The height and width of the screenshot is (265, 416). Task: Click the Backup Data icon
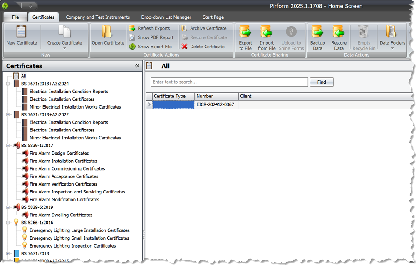pos(318,32)
